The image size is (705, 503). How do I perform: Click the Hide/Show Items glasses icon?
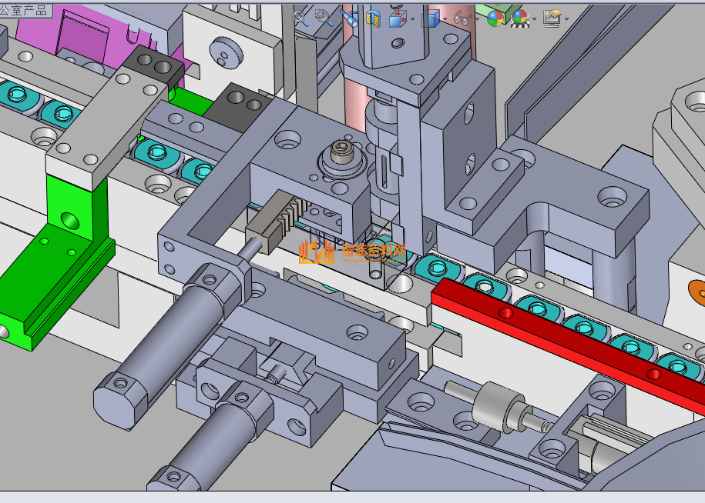pyautogui.click(x=462, y=18)
